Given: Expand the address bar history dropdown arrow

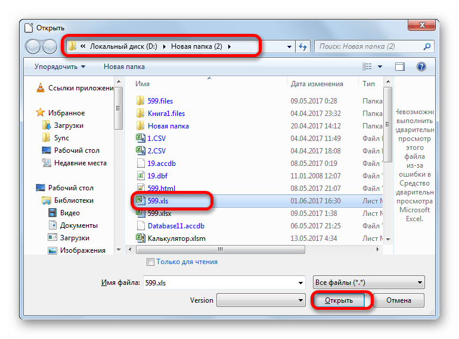Looking at the screenshot, I should point(289,47).
